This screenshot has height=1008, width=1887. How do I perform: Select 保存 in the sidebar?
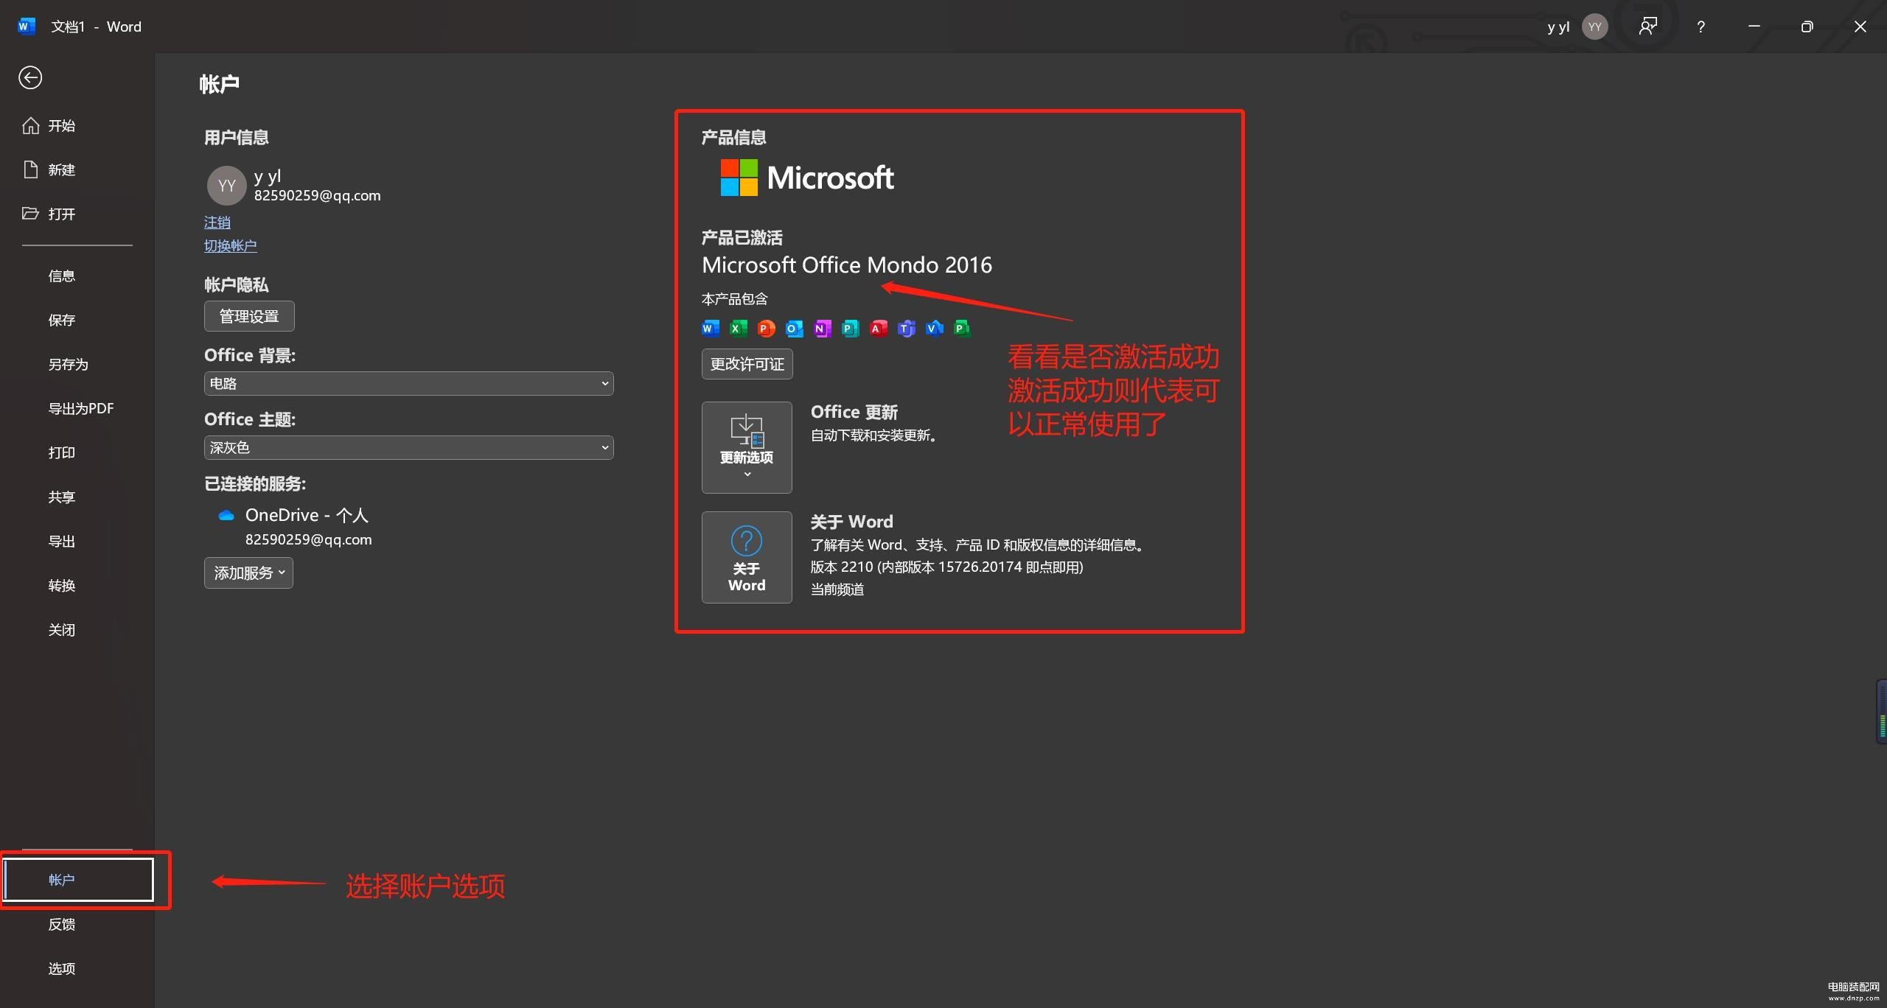tap(62, 320)
